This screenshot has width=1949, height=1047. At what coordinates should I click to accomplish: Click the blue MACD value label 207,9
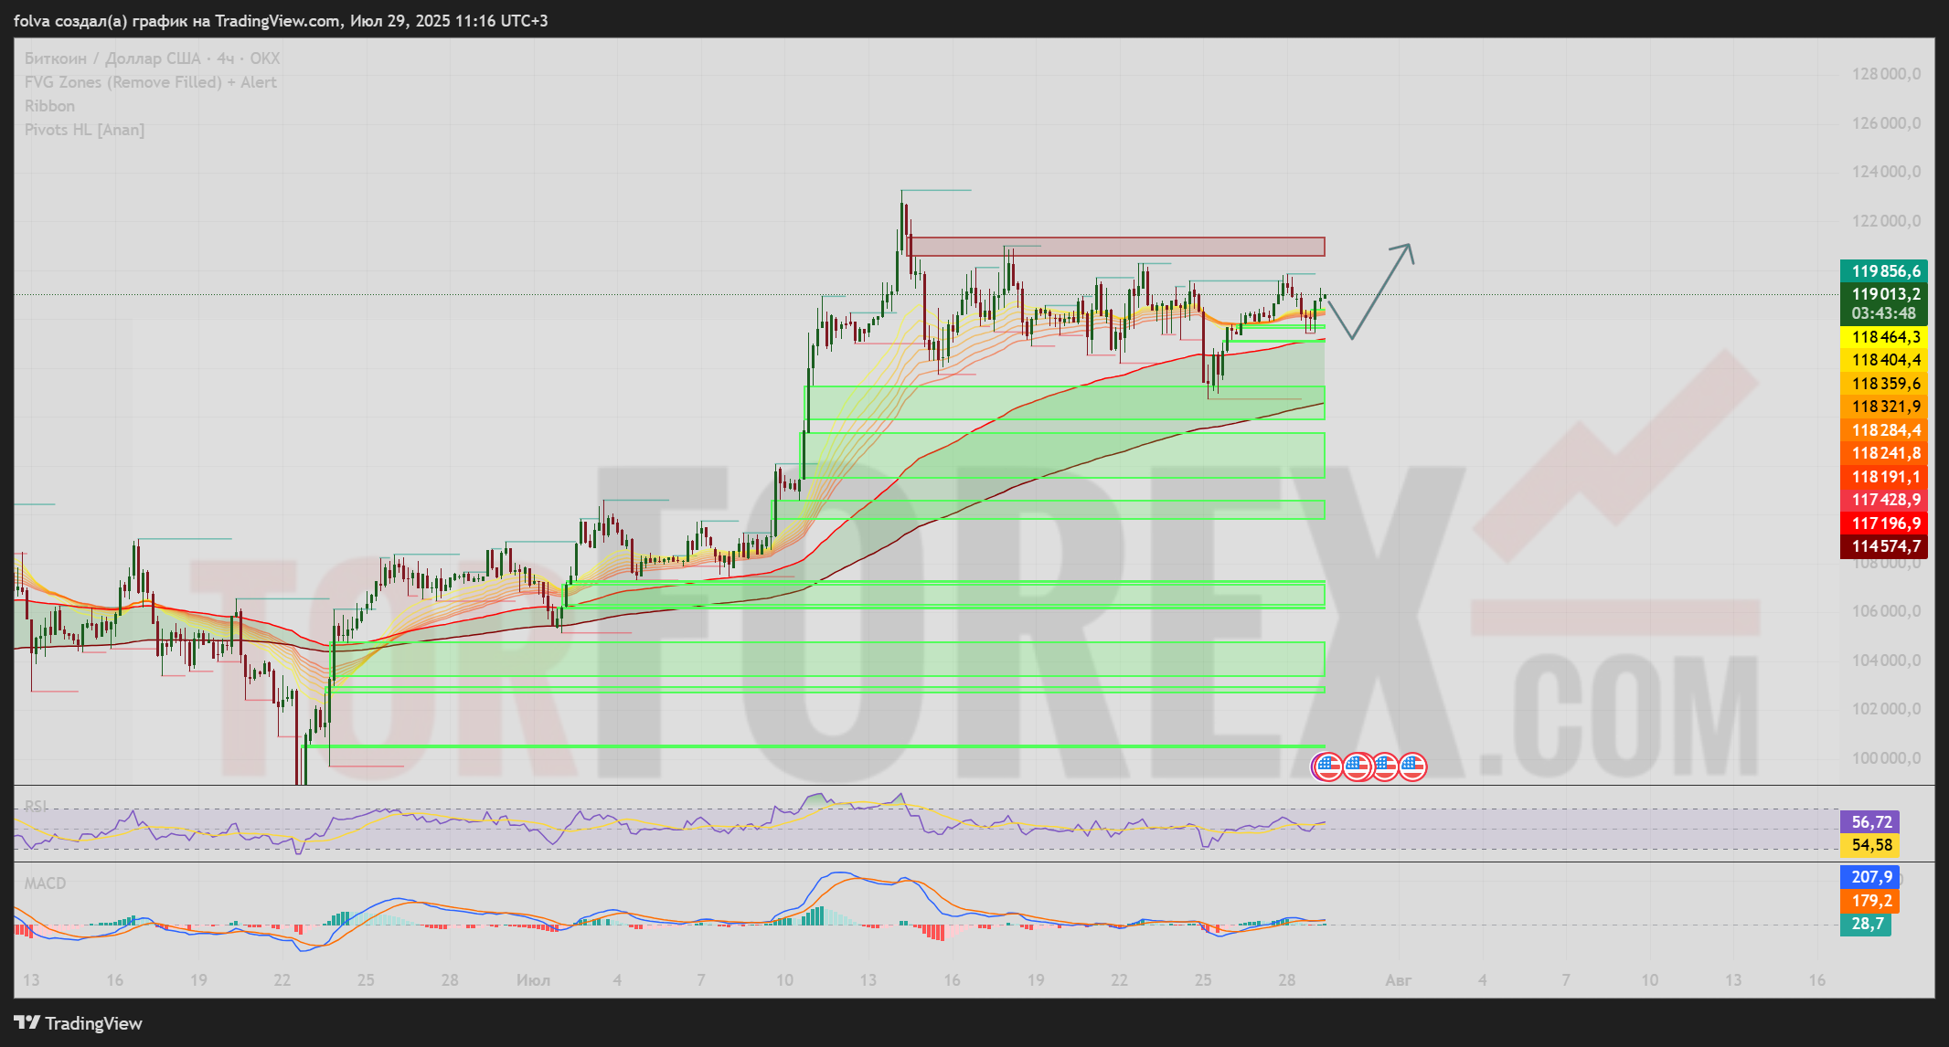1871,877
